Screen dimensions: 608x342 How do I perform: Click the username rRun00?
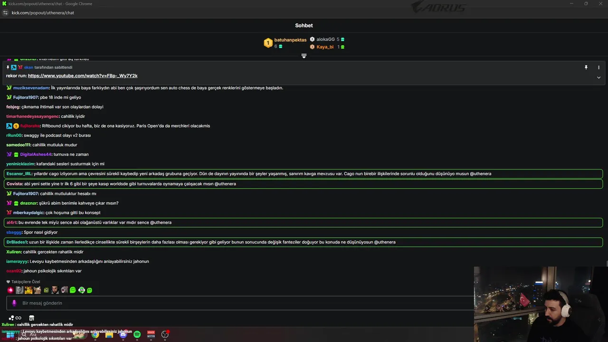coord(14,135)
